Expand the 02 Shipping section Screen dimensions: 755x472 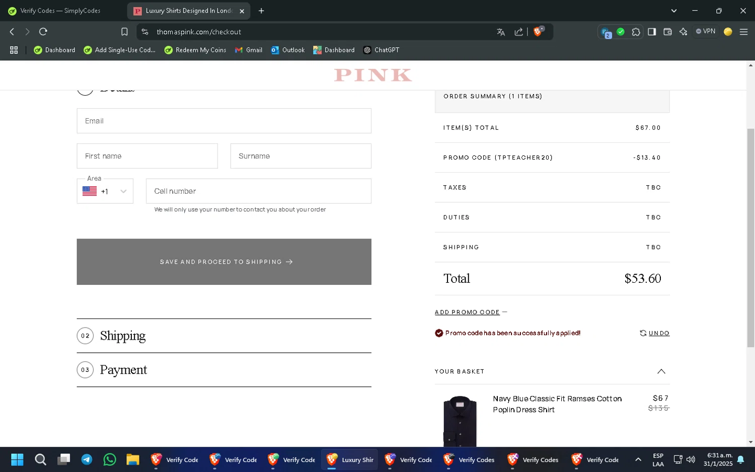click(x=224, y=336)
